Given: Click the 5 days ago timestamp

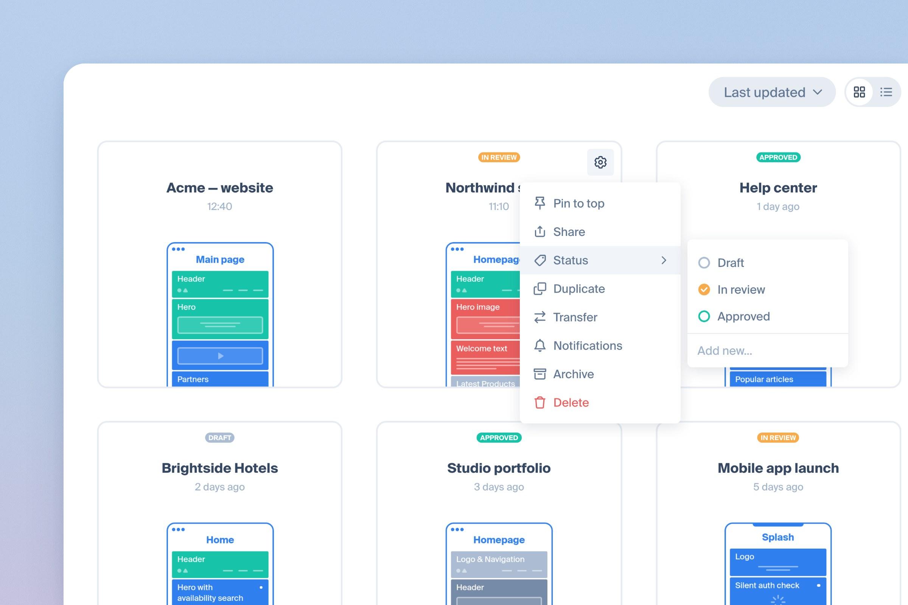Looking at the screenshot, I should (778, 487).
